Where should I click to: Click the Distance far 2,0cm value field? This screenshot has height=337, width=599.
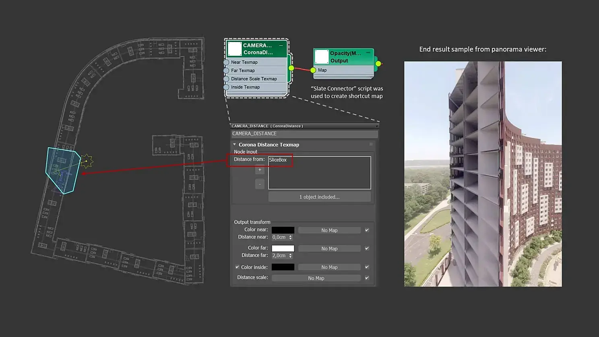280,256
